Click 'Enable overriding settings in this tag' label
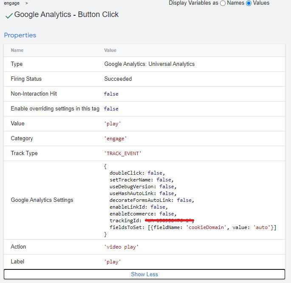Image resolution: width=291 pixels, height=283 pixels. point(55,108)
